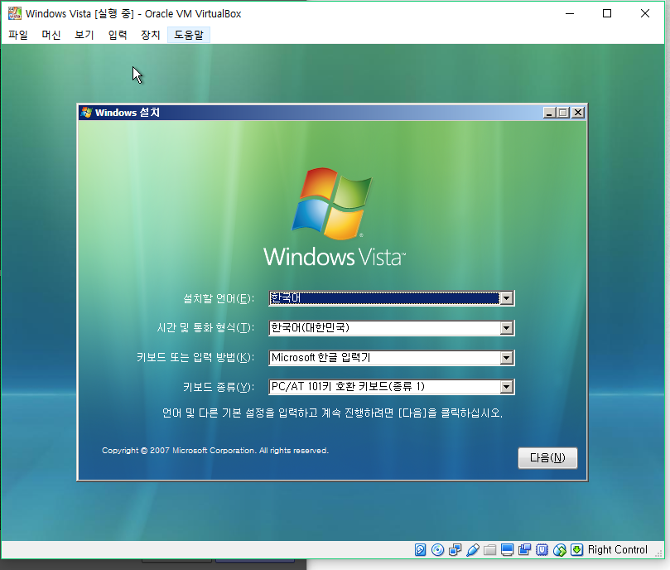Image resolution: width=670 pixels, height=570 pixels.
Task: Open the 장치 menu
Action: (150, 35)
